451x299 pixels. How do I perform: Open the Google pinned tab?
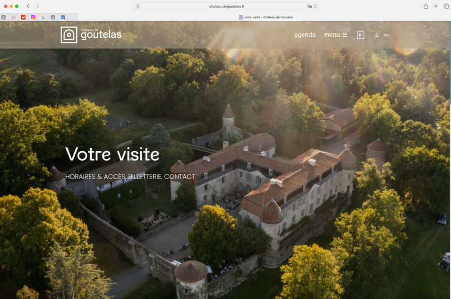coord(43,17)
